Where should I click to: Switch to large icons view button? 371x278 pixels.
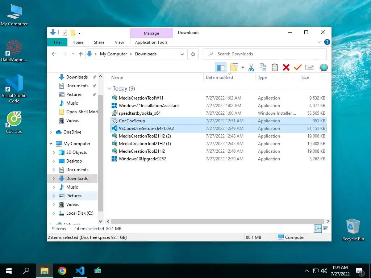click(326, 228)
